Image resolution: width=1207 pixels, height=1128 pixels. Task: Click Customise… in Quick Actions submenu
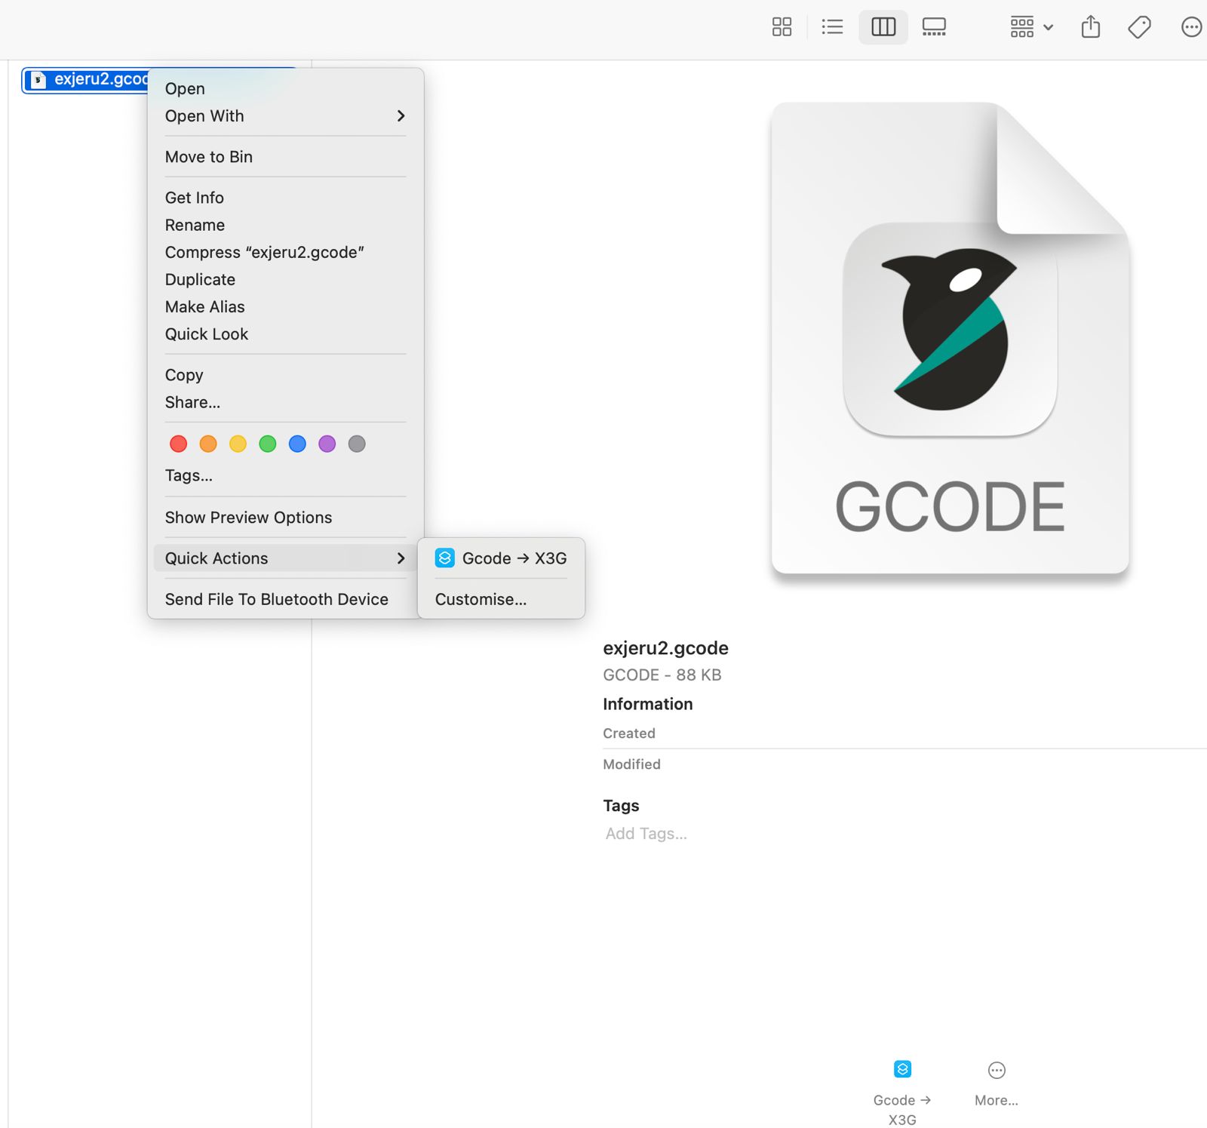point(481,599)
